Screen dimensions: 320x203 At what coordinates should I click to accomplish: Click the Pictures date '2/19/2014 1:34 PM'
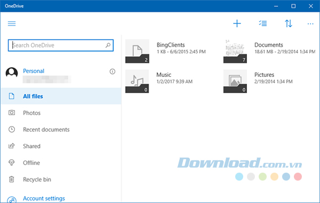click(273, 82)
